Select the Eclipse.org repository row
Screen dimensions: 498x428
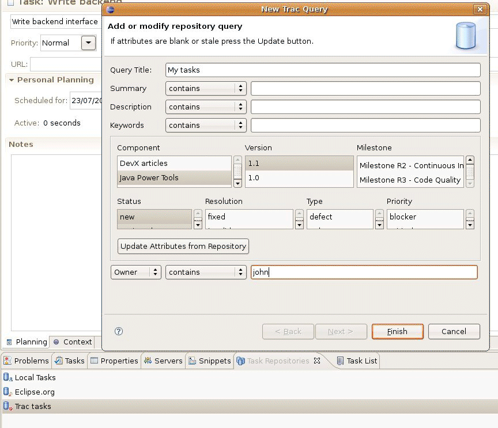click(x=250, y=392)
